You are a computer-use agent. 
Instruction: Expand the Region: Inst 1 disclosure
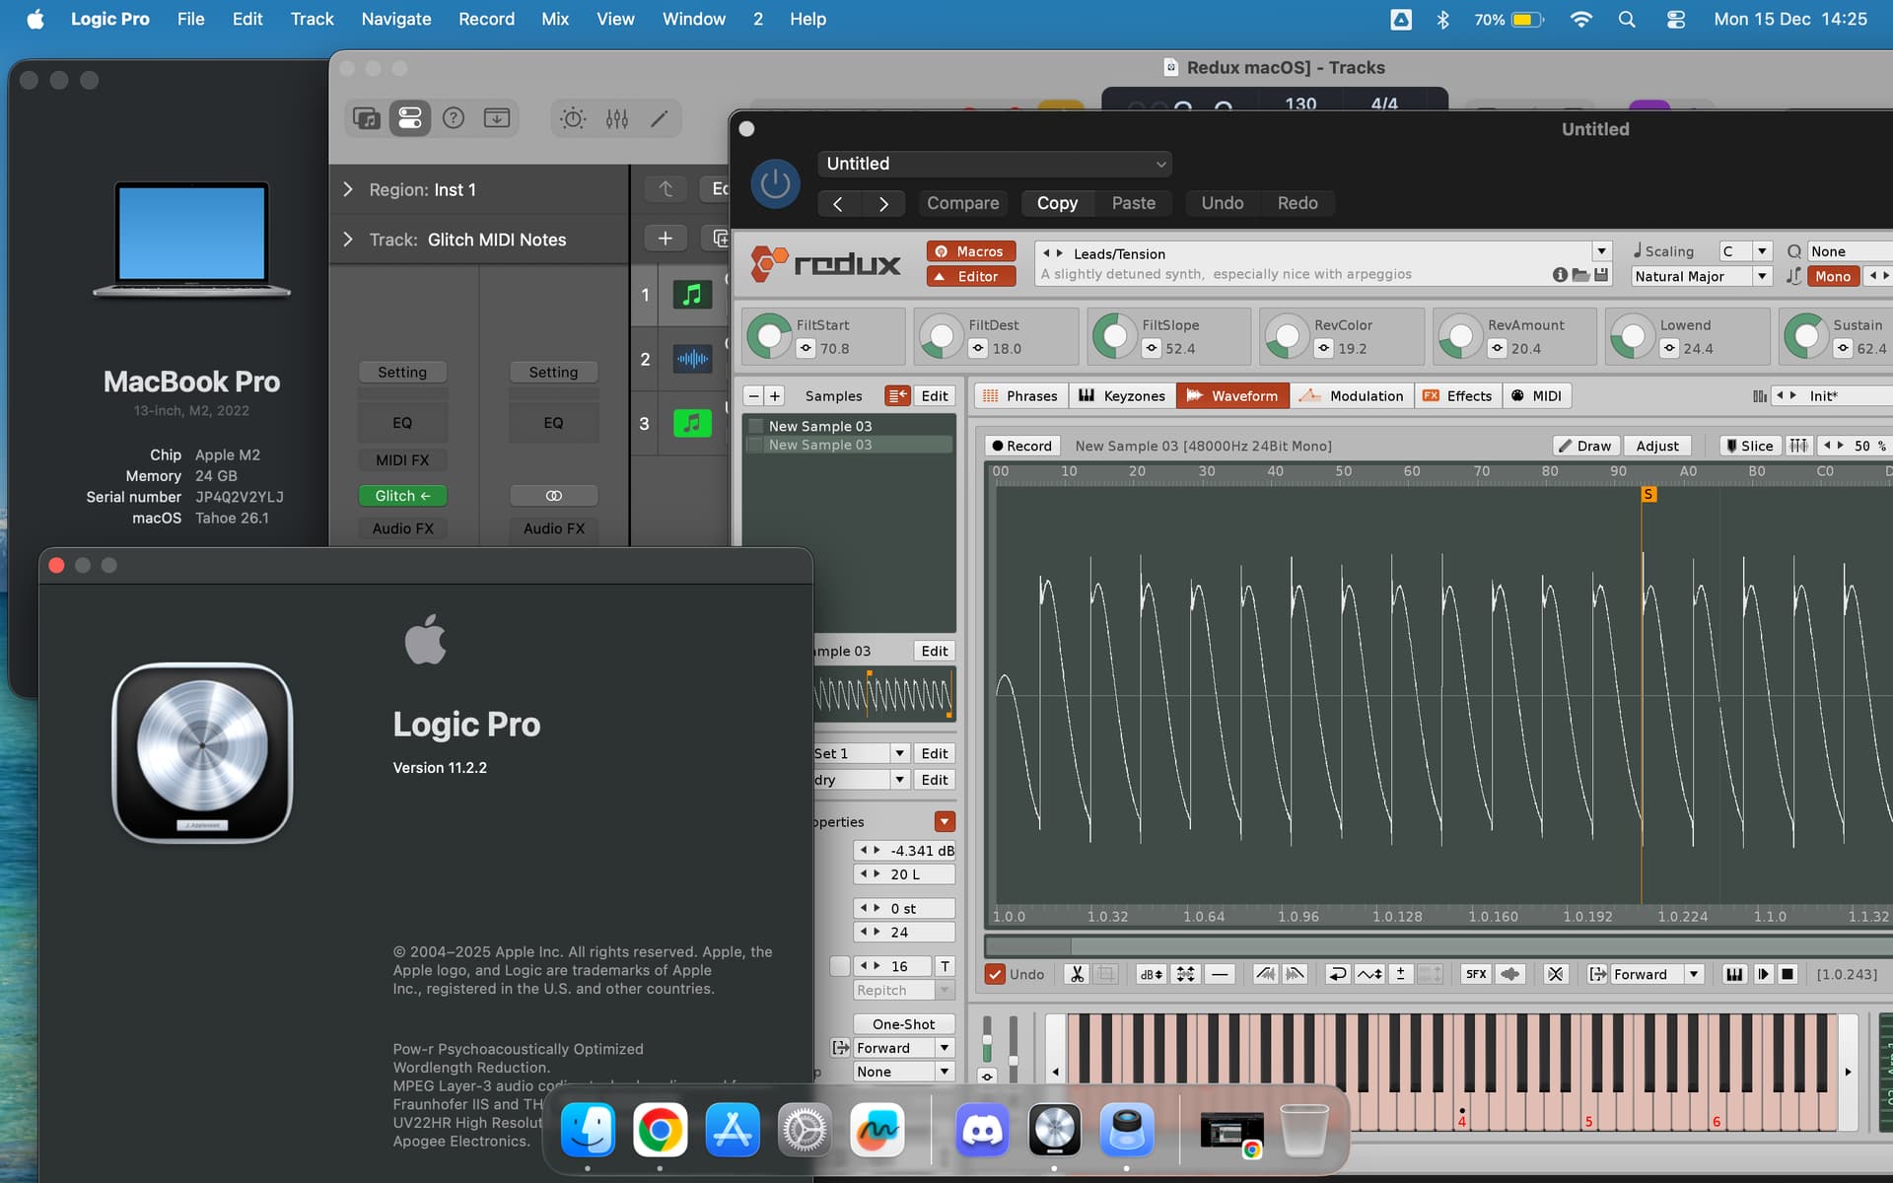coord(348,189)
